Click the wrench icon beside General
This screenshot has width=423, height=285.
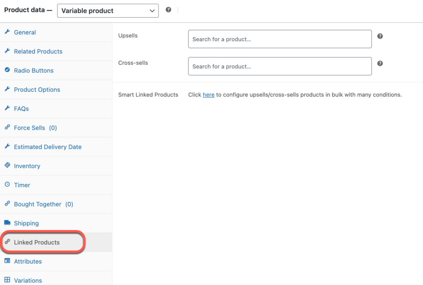8,32
